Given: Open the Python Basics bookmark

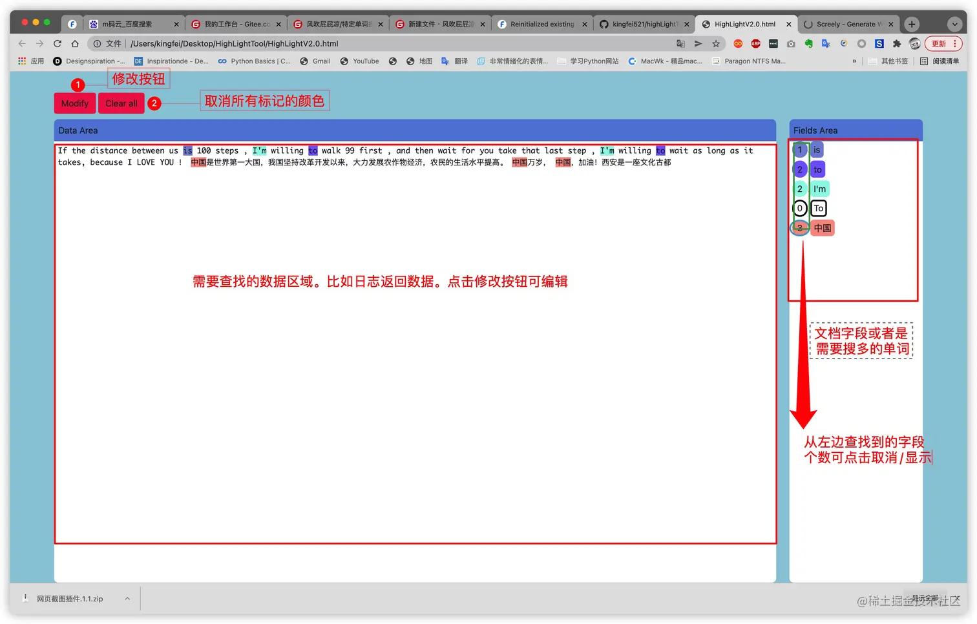Looking at the screenshot, I should pos(255,61).
